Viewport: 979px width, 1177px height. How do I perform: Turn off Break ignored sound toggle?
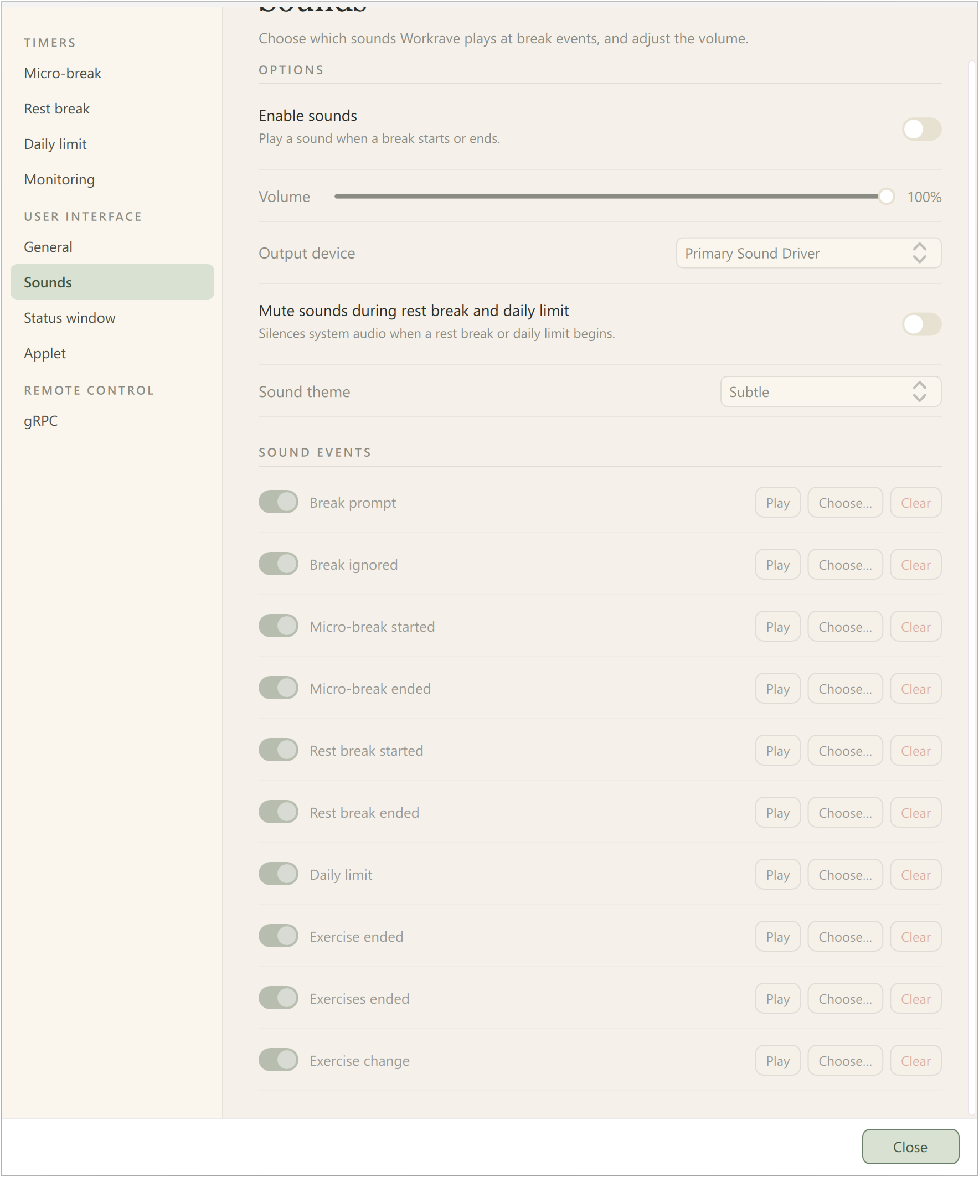click(278, 564)
